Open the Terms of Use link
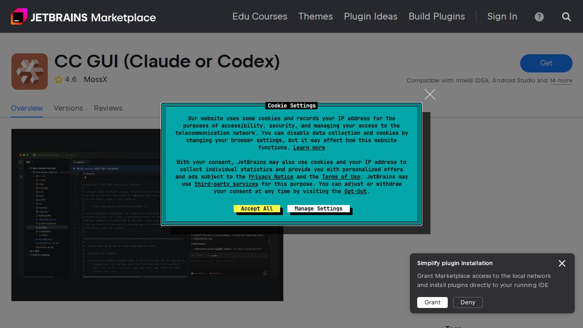The height and width of the screenshot is (328, 583). coord(341,177)
